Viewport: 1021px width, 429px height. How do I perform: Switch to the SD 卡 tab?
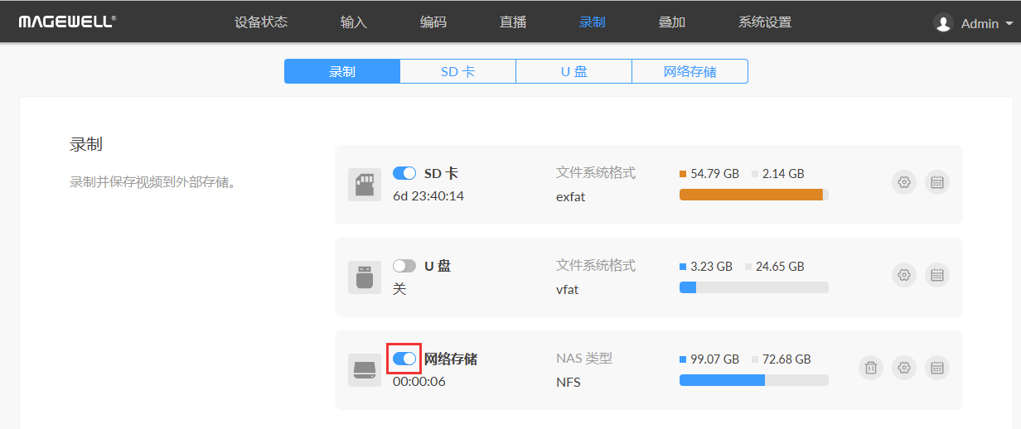click(457, 71)
